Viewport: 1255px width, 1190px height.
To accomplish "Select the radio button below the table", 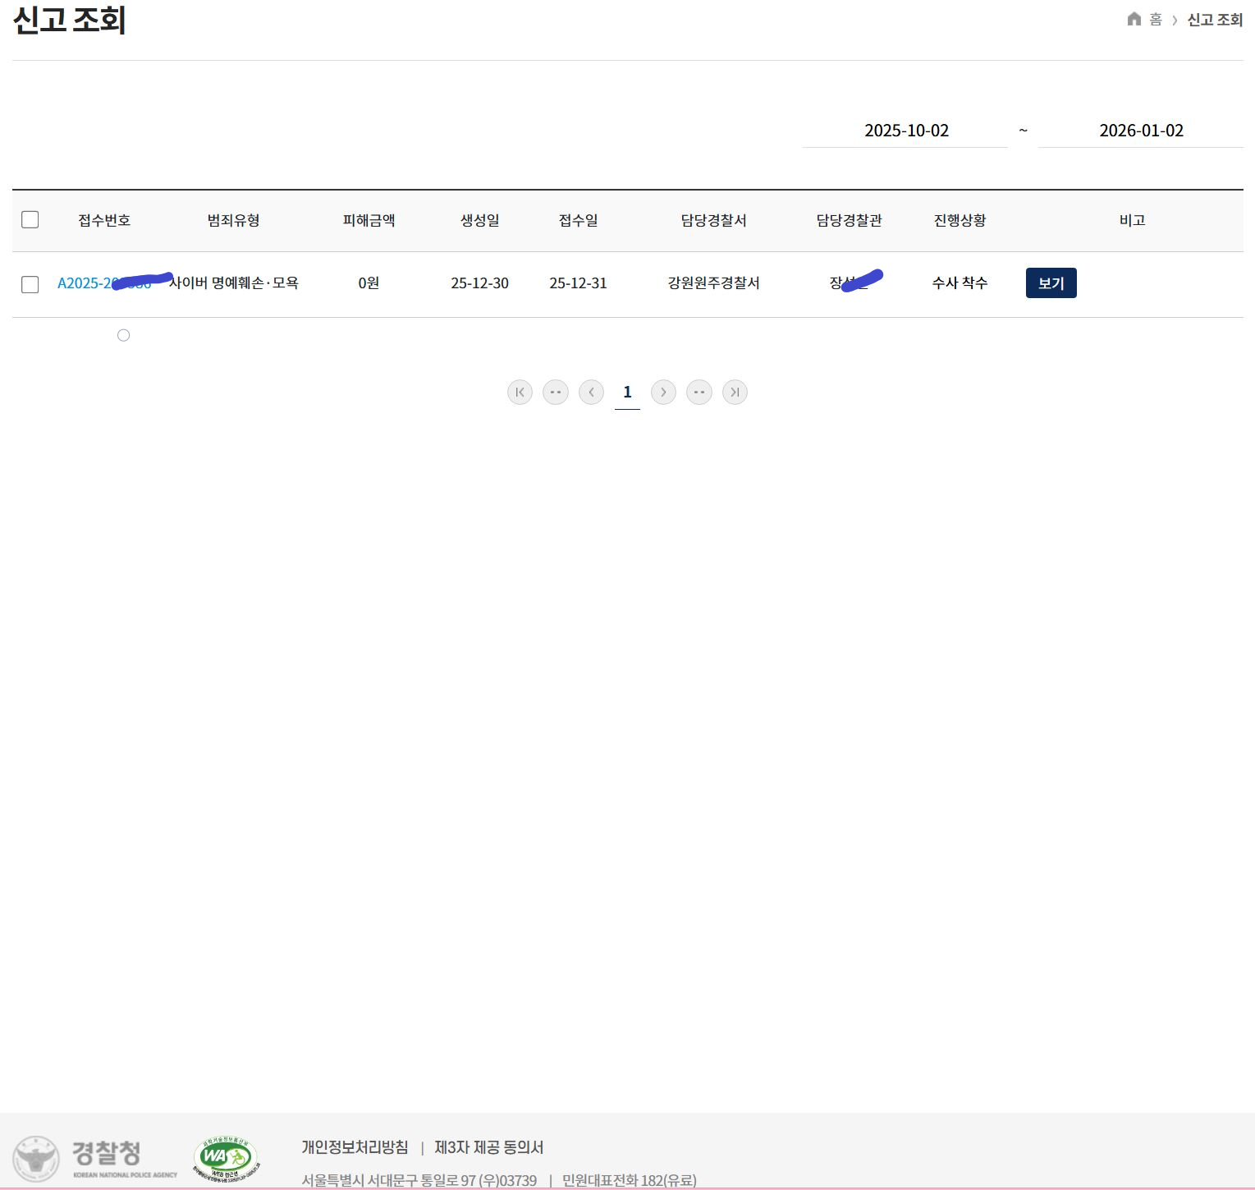I will click(x=123, y=335).
